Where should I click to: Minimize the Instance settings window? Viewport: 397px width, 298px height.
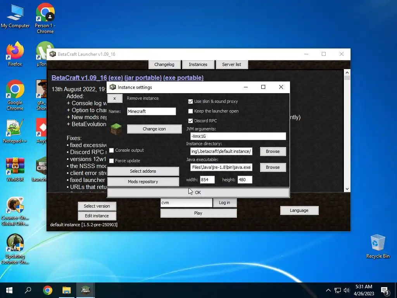coord(245,87)
